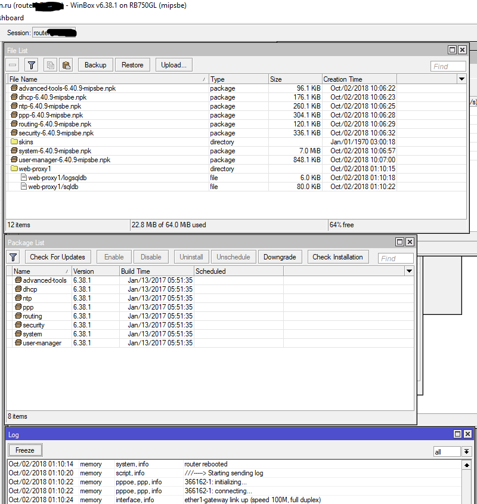Sort files by Type column header
This screenshot has width=477, height=504.
[239, 79]
